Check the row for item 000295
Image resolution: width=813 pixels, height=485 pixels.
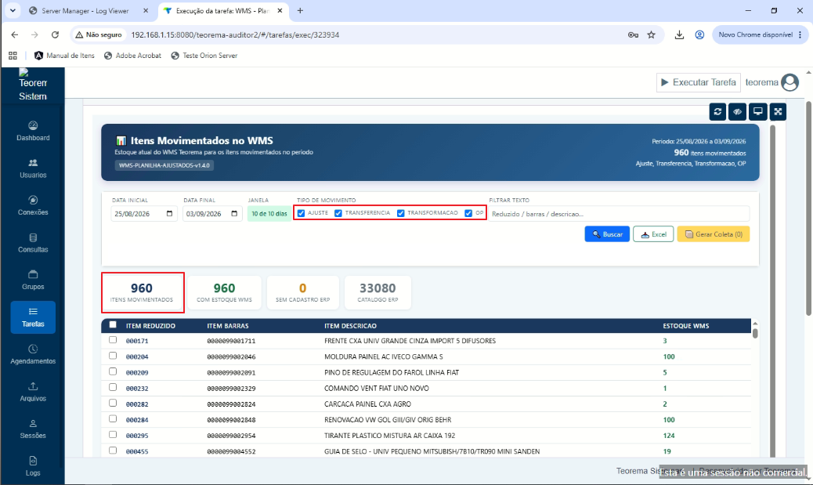[x=113, y=435]
